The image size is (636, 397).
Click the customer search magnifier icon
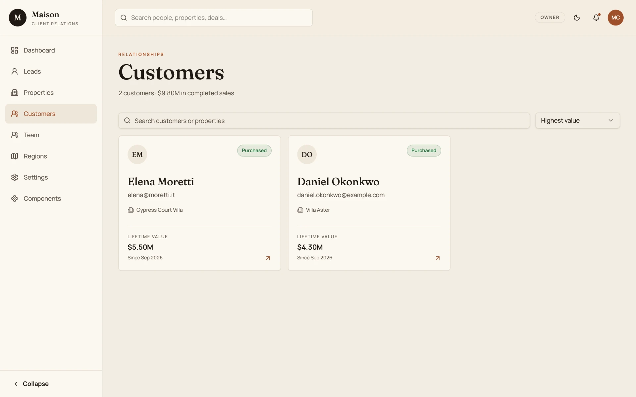(127, 121)
